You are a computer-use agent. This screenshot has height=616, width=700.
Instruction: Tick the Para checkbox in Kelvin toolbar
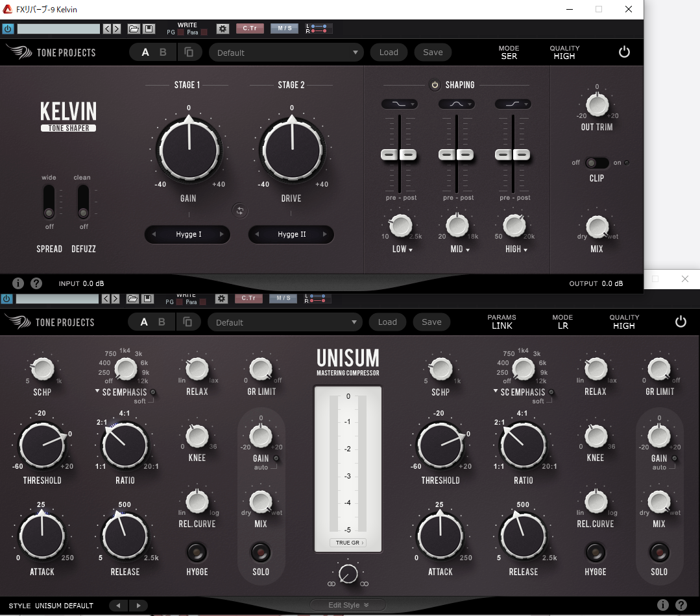click(x=204, y=32)
